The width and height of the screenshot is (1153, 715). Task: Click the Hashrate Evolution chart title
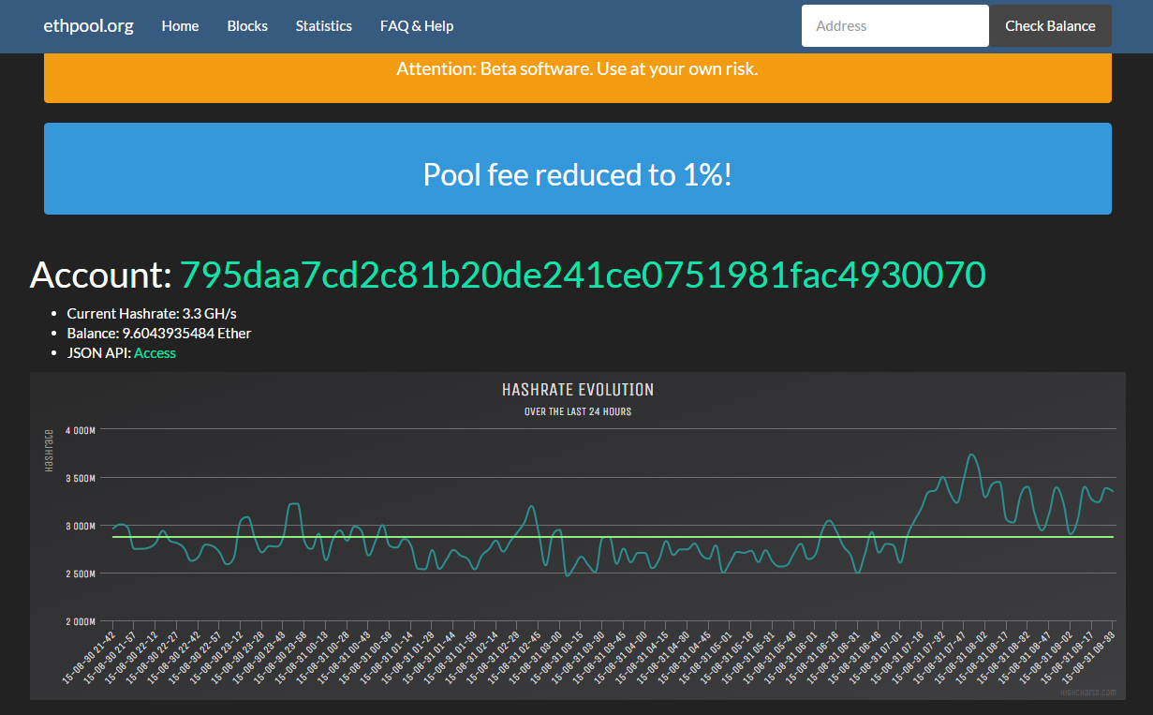click(x=577, y=390)
